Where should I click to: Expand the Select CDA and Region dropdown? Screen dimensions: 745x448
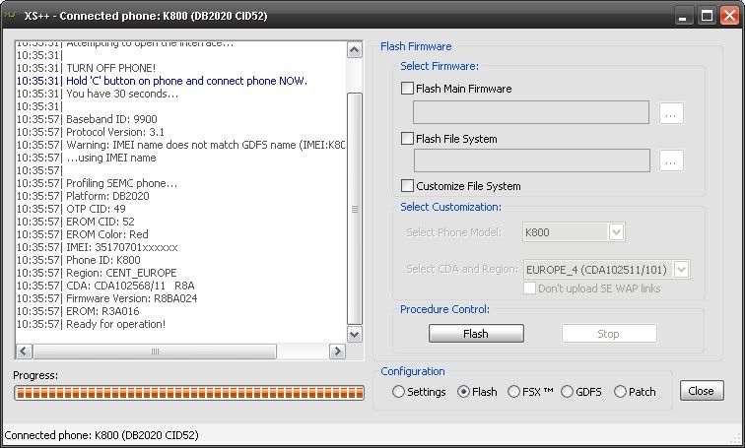coord(681,270)
